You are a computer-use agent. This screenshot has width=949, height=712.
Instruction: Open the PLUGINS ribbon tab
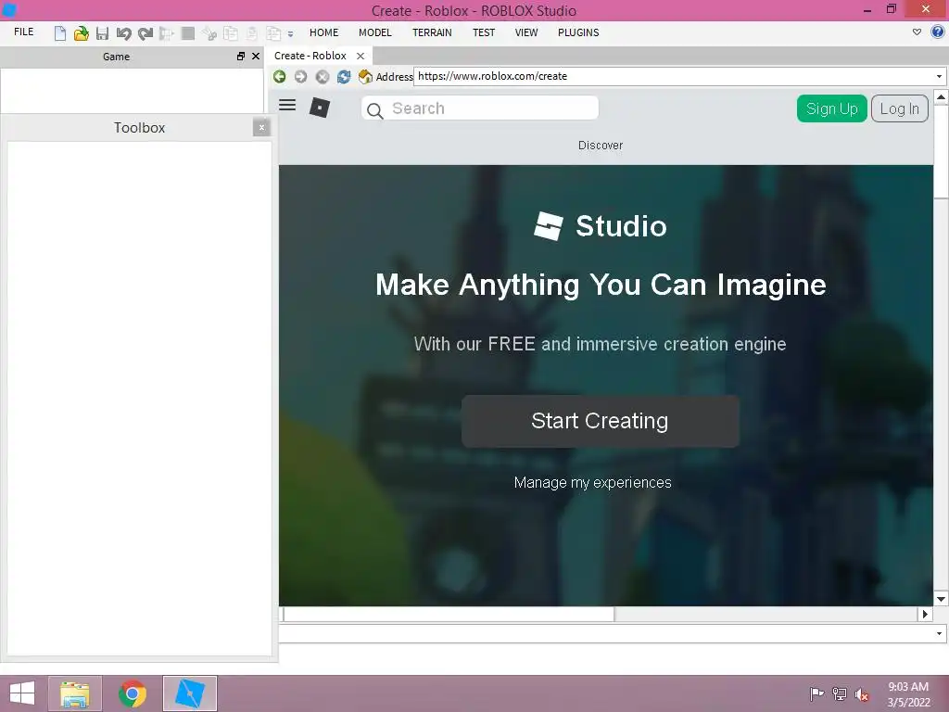click(x=578, y=32)
